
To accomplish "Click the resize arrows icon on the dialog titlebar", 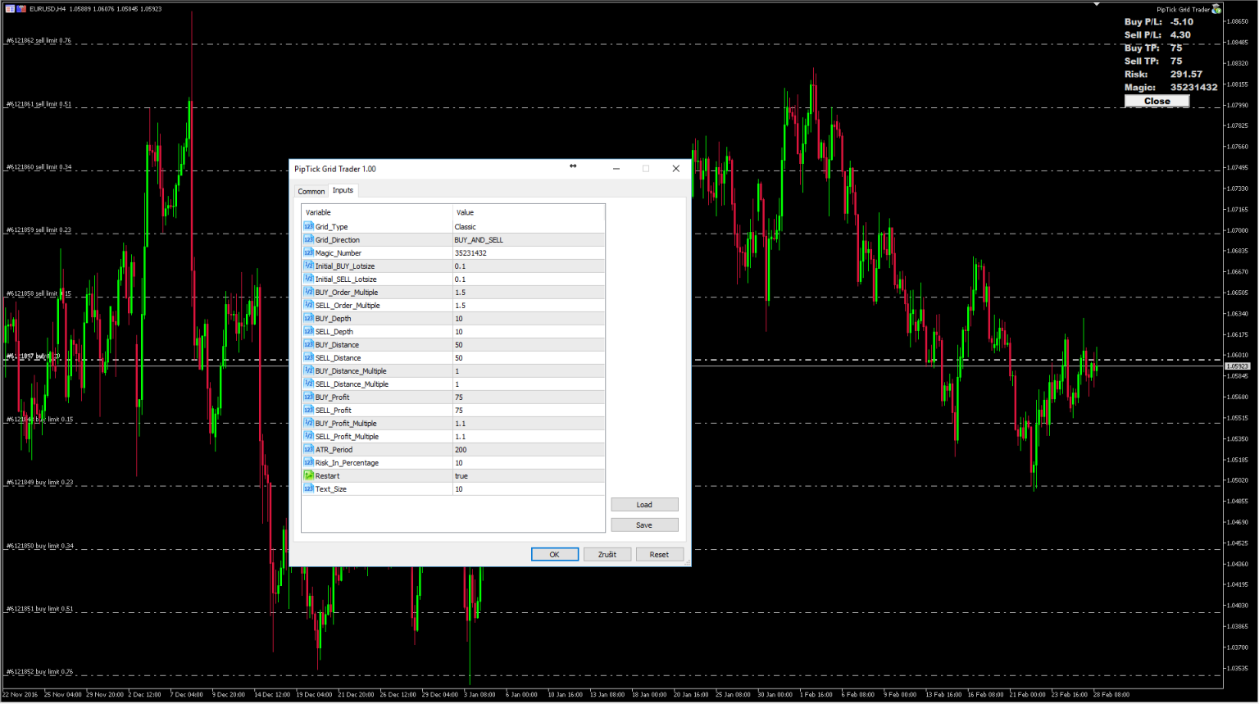I will click(x=573, y=166).
